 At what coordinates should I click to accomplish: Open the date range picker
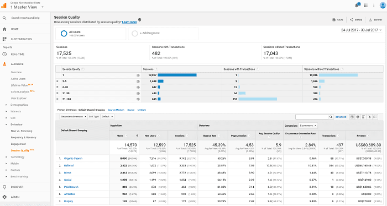362,30
